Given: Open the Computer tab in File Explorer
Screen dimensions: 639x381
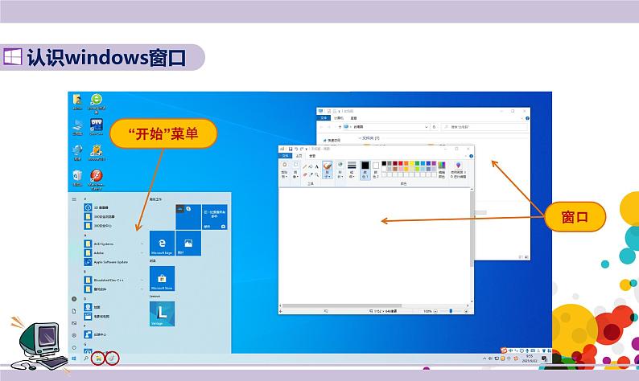Looking at the screenshot, I should coord(339,118).
